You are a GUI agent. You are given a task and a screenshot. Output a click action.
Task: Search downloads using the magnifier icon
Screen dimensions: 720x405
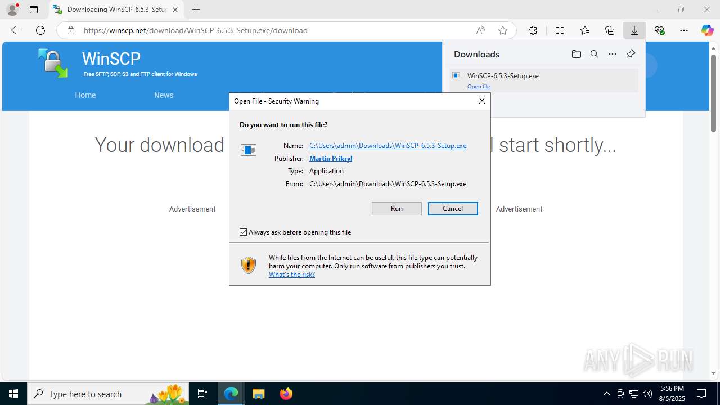click(595, 54)
